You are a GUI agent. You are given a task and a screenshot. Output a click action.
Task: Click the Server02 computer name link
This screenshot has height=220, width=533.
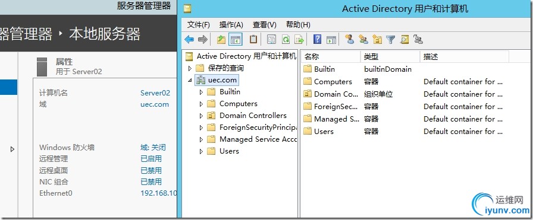(155, 93)
